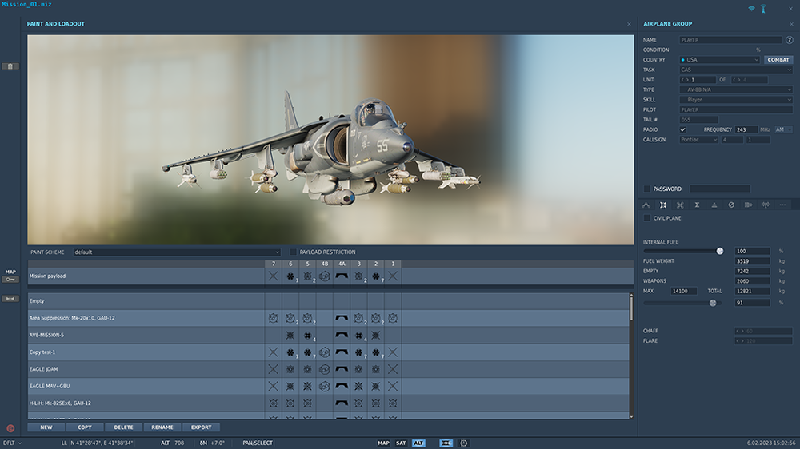
Task: Click Mission payload pylon 4A gun pod icon
Action: 342,276
